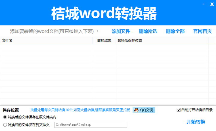Image resolution: width=216 pixels, height=131 pixels.
Task: Close the converter window
Action: tap(212, 4)
